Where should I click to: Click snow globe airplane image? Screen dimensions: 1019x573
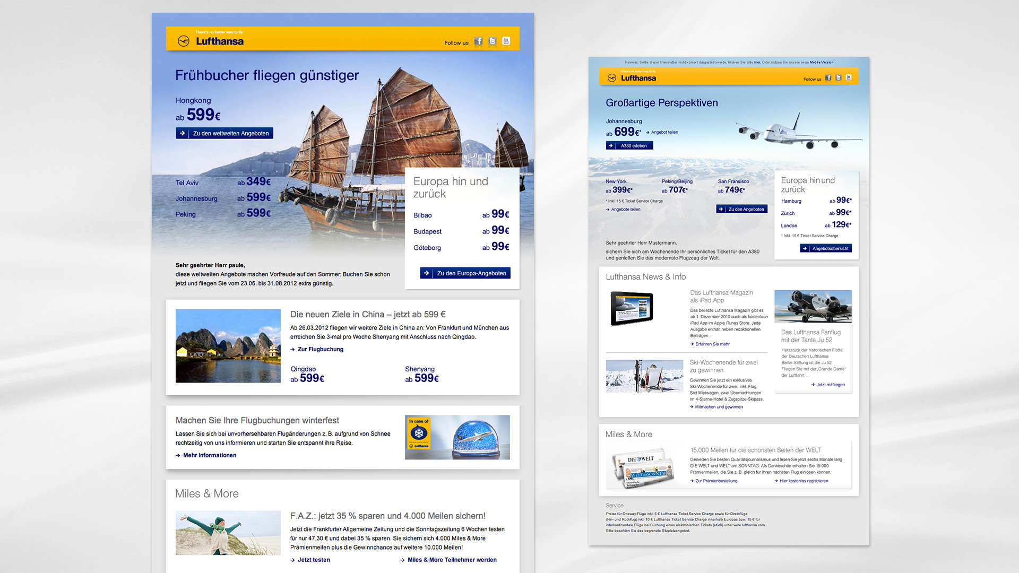coord(457,437)
